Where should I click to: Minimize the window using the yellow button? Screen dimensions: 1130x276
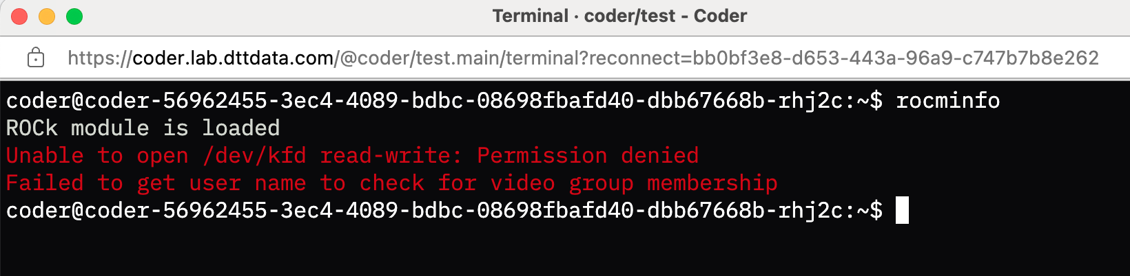(x=47, y=16)
